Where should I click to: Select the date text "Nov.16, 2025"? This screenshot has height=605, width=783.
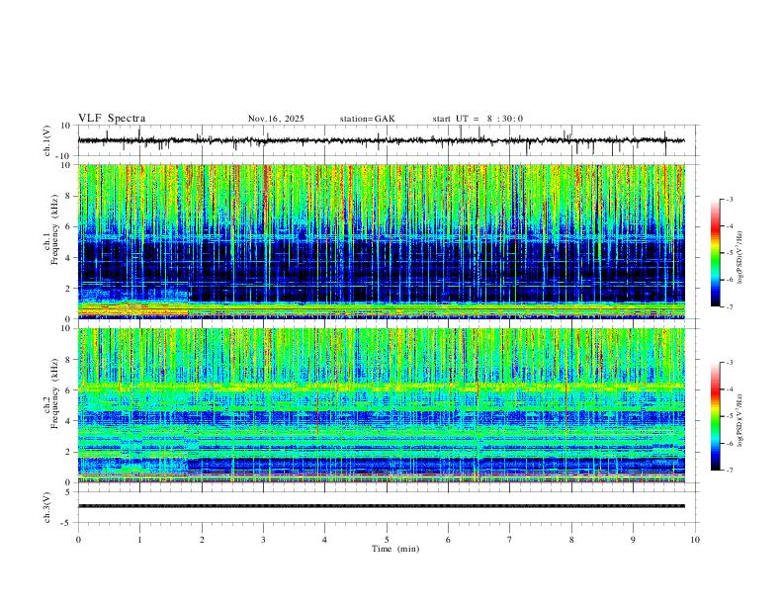point(276,119)
